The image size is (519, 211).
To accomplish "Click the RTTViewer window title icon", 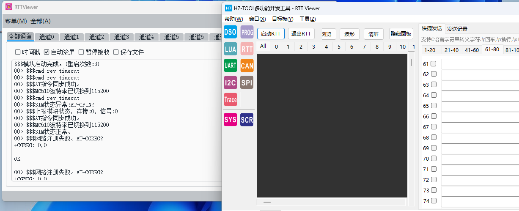I will [x=8, y=7].
